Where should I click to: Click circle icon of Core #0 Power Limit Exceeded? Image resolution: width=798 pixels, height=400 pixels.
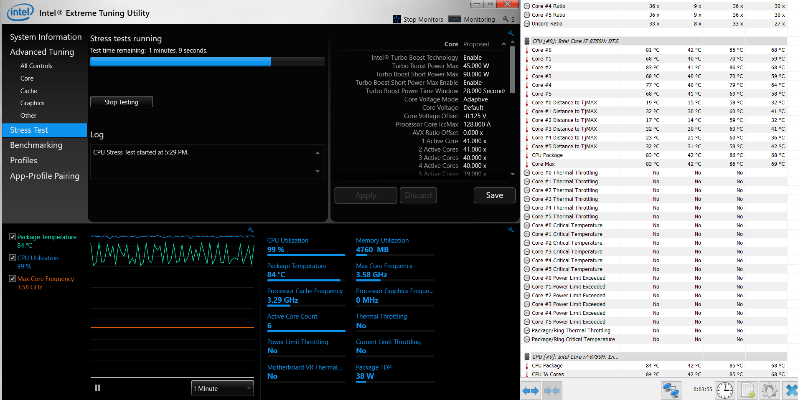click(527, 278)
